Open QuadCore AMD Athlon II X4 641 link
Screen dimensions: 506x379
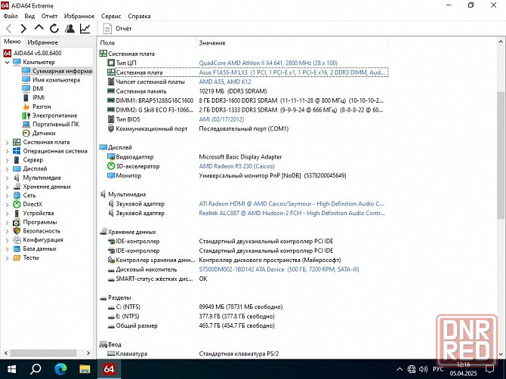point(268,63)
